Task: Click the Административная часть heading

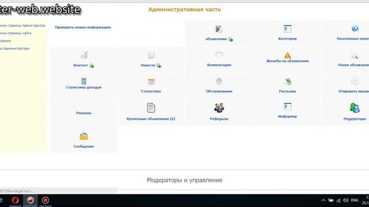Action: point(184,9)
